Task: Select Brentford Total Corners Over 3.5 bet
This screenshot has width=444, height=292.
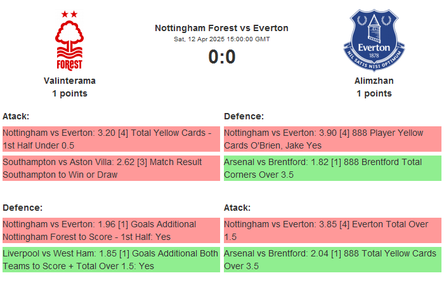Action: point(332,168)
